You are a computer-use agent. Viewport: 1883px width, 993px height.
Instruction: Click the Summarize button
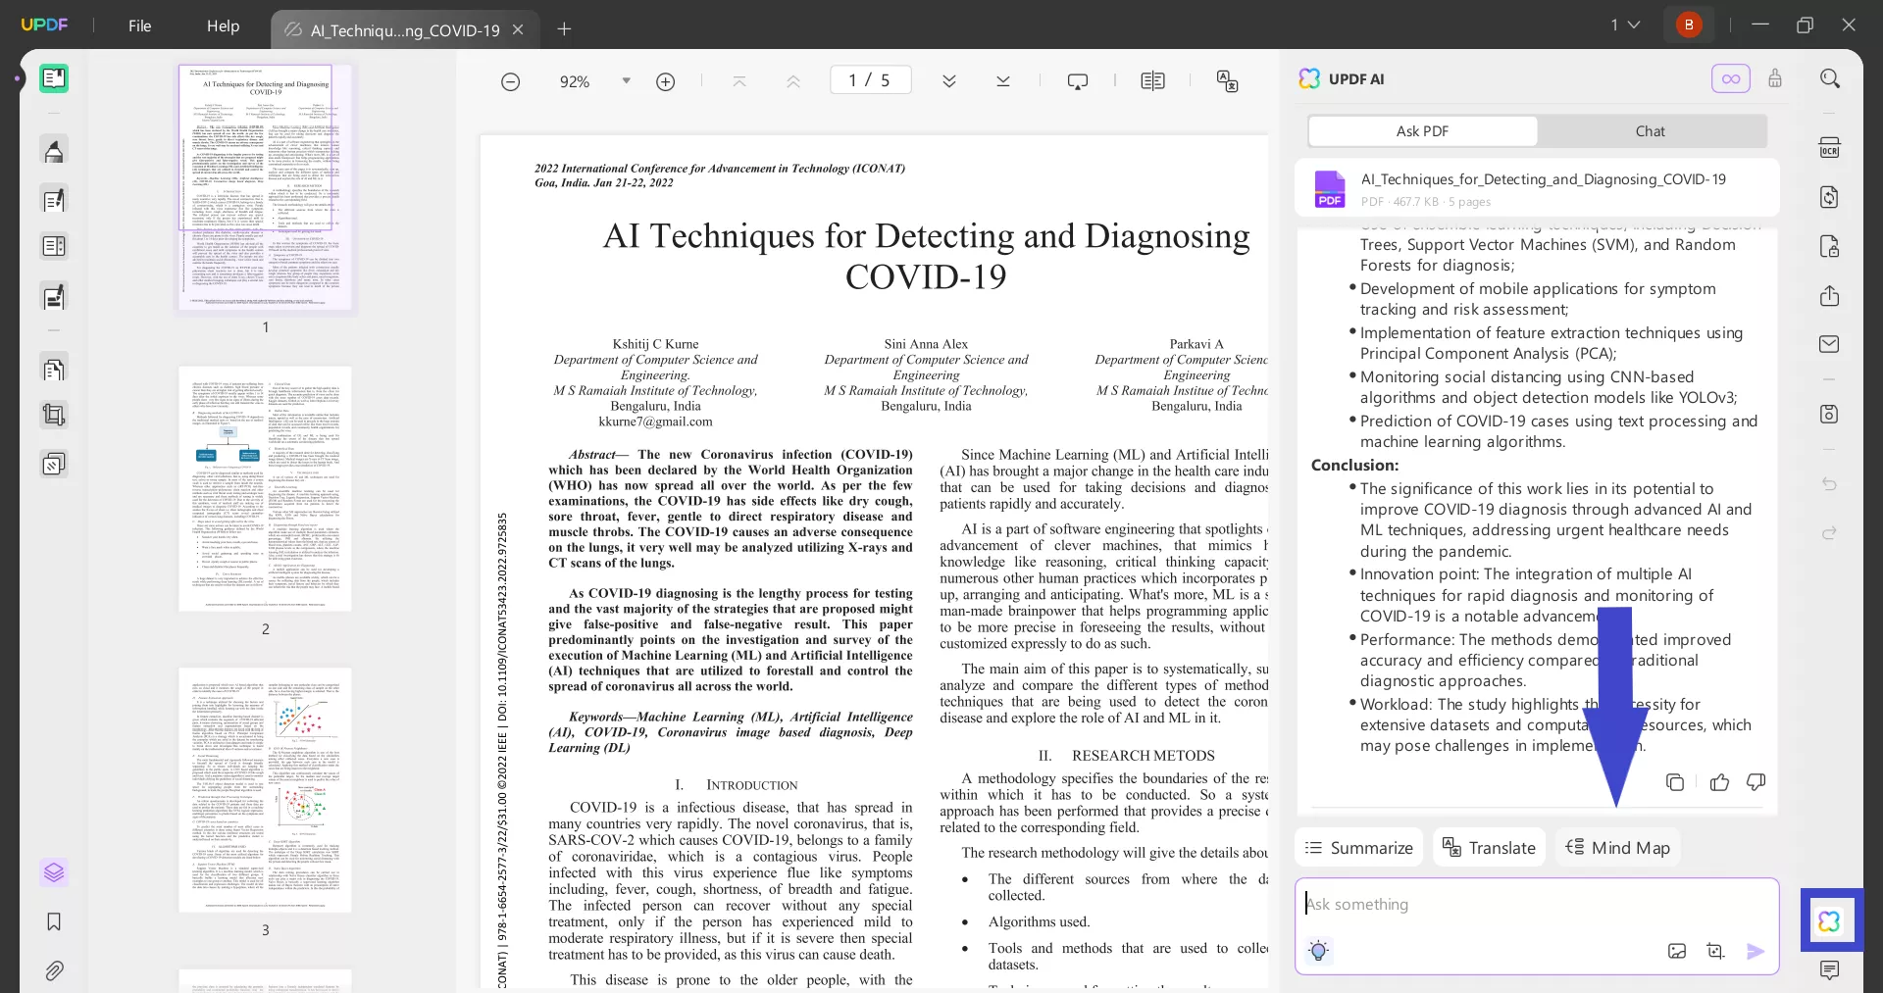(1357, 847)
